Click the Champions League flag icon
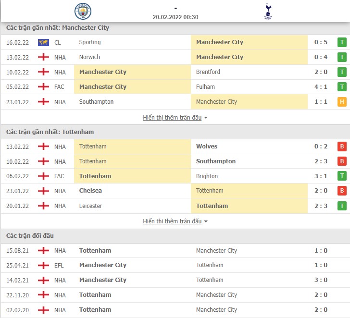The image size is (350, 318). (x=43, y=42)
